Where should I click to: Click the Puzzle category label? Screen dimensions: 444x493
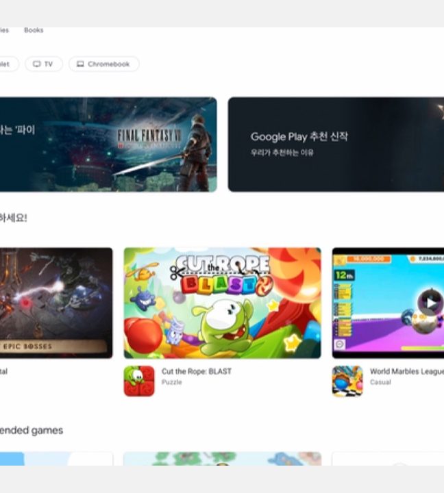coord(171,382)
